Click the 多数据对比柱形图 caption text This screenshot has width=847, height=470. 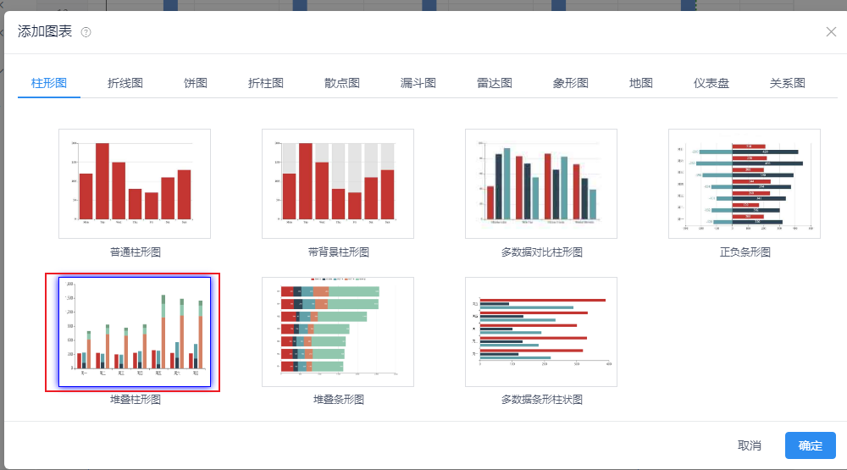542,252
